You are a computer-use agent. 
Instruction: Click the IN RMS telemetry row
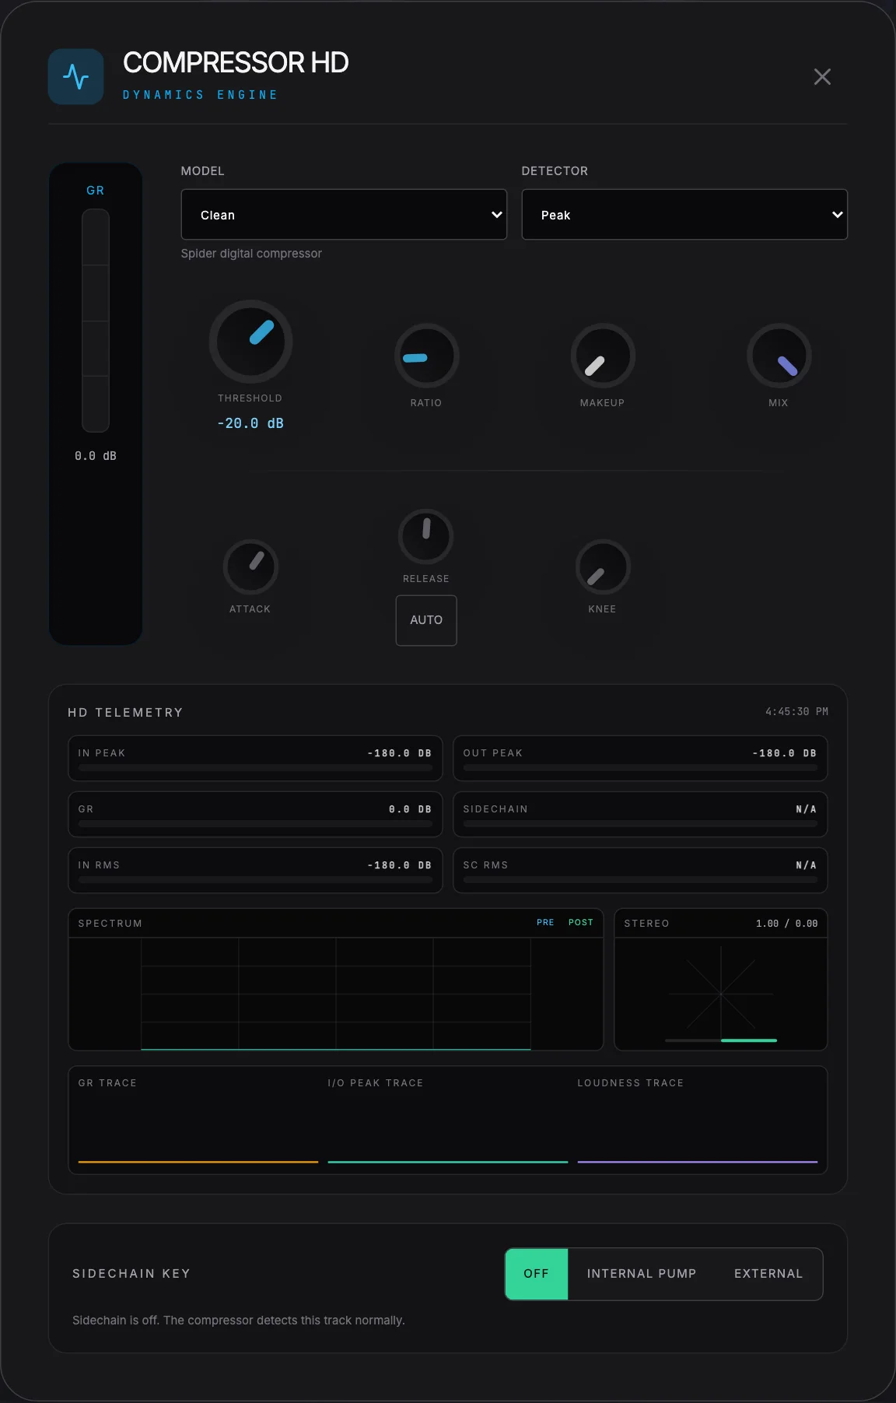(x=255, y=871)
